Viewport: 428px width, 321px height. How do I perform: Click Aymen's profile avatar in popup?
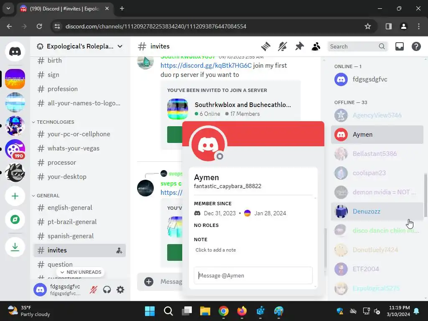208,144
